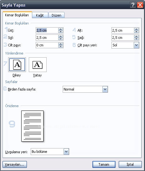The width and height of the screenshot is (145, 171).
Task: Select the Dikey portrait orientation icon
Action: (17, 65)
